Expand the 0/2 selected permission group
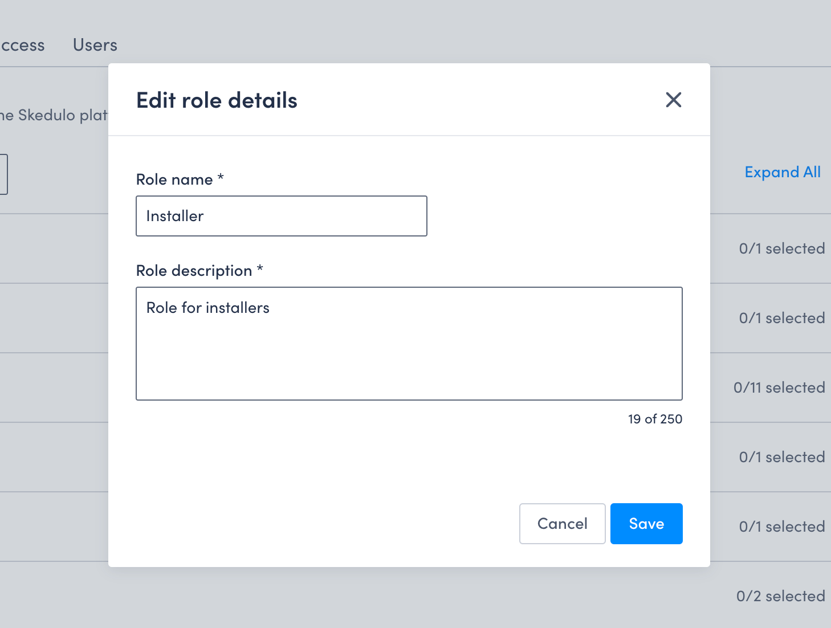This screenshot has height=628, width=831. (x=780, y=596)
